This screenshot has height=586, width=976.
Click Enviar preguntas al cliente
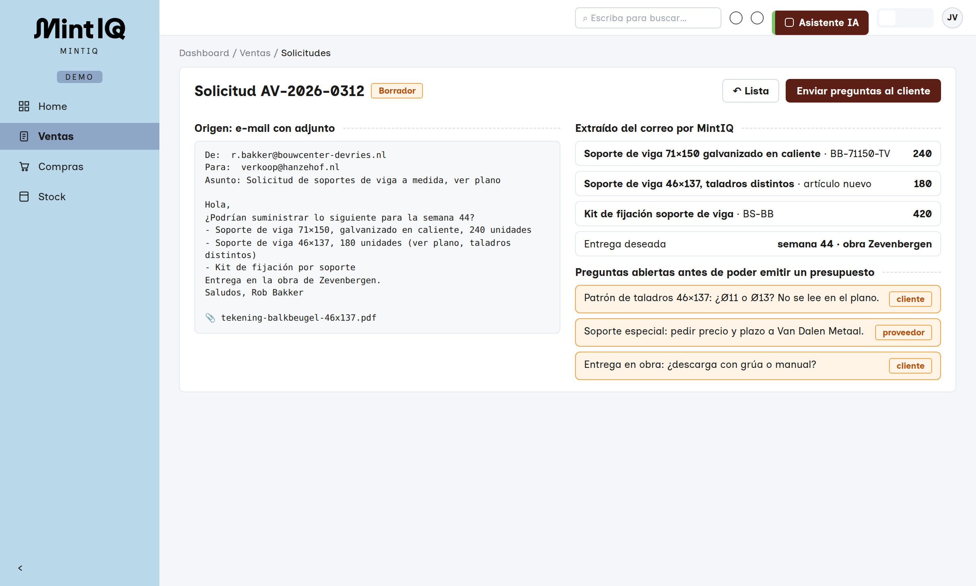coord(863,91)
